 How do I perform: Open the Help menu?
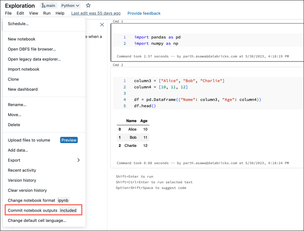(x=60, y=13)
